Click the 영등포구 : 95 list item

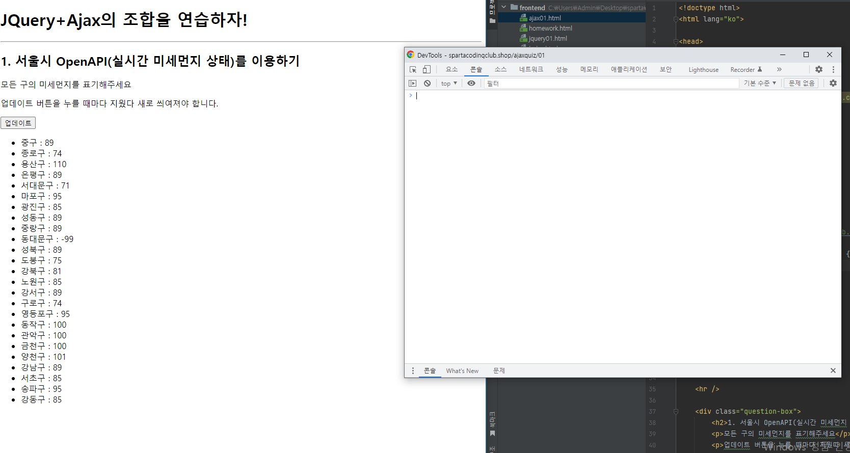coord(45,314)
